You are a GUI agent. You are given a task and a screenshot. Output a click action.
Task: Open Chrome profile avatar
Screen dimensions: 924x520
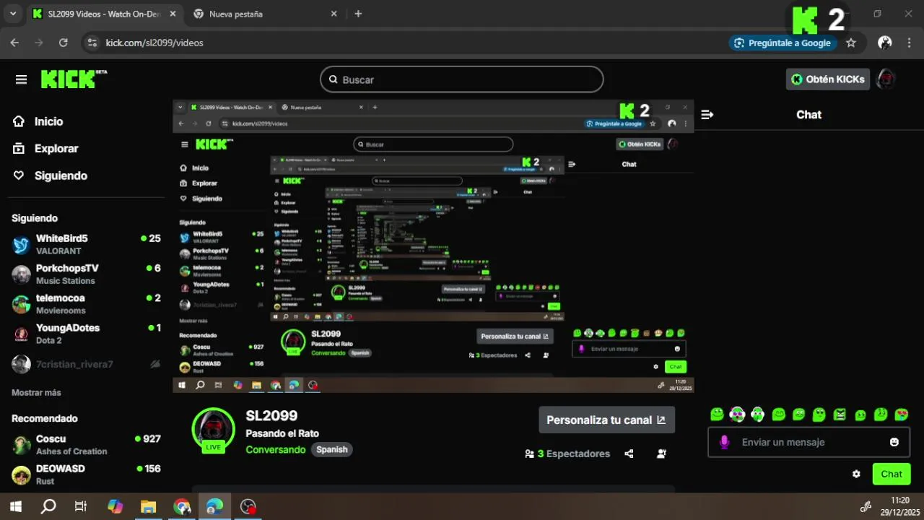click(884, 43)
